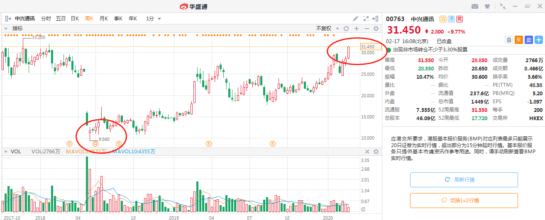The width and height of the screenshot is (545, 220).
Task: Click the orange 买 buy button
Action: (519, 40)
